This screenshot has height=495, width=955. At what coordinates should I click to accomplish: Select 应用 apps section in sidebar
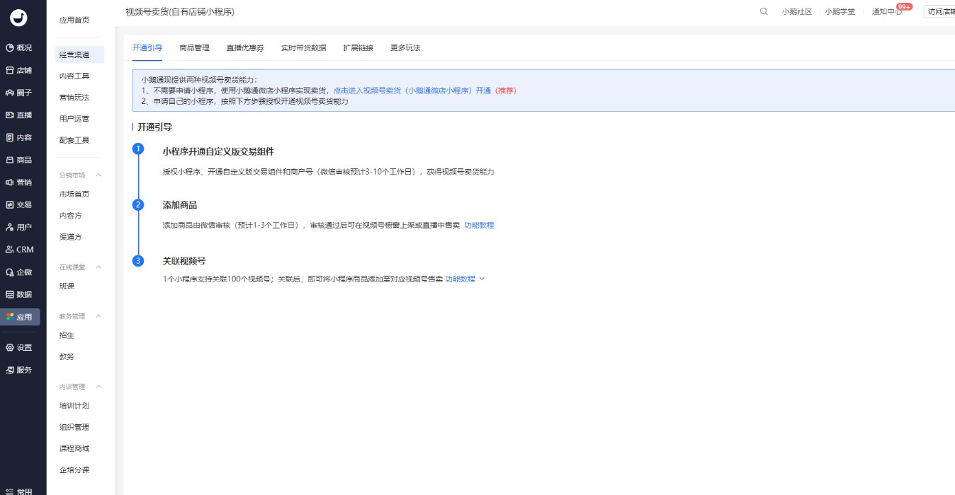tap(20, 317)
